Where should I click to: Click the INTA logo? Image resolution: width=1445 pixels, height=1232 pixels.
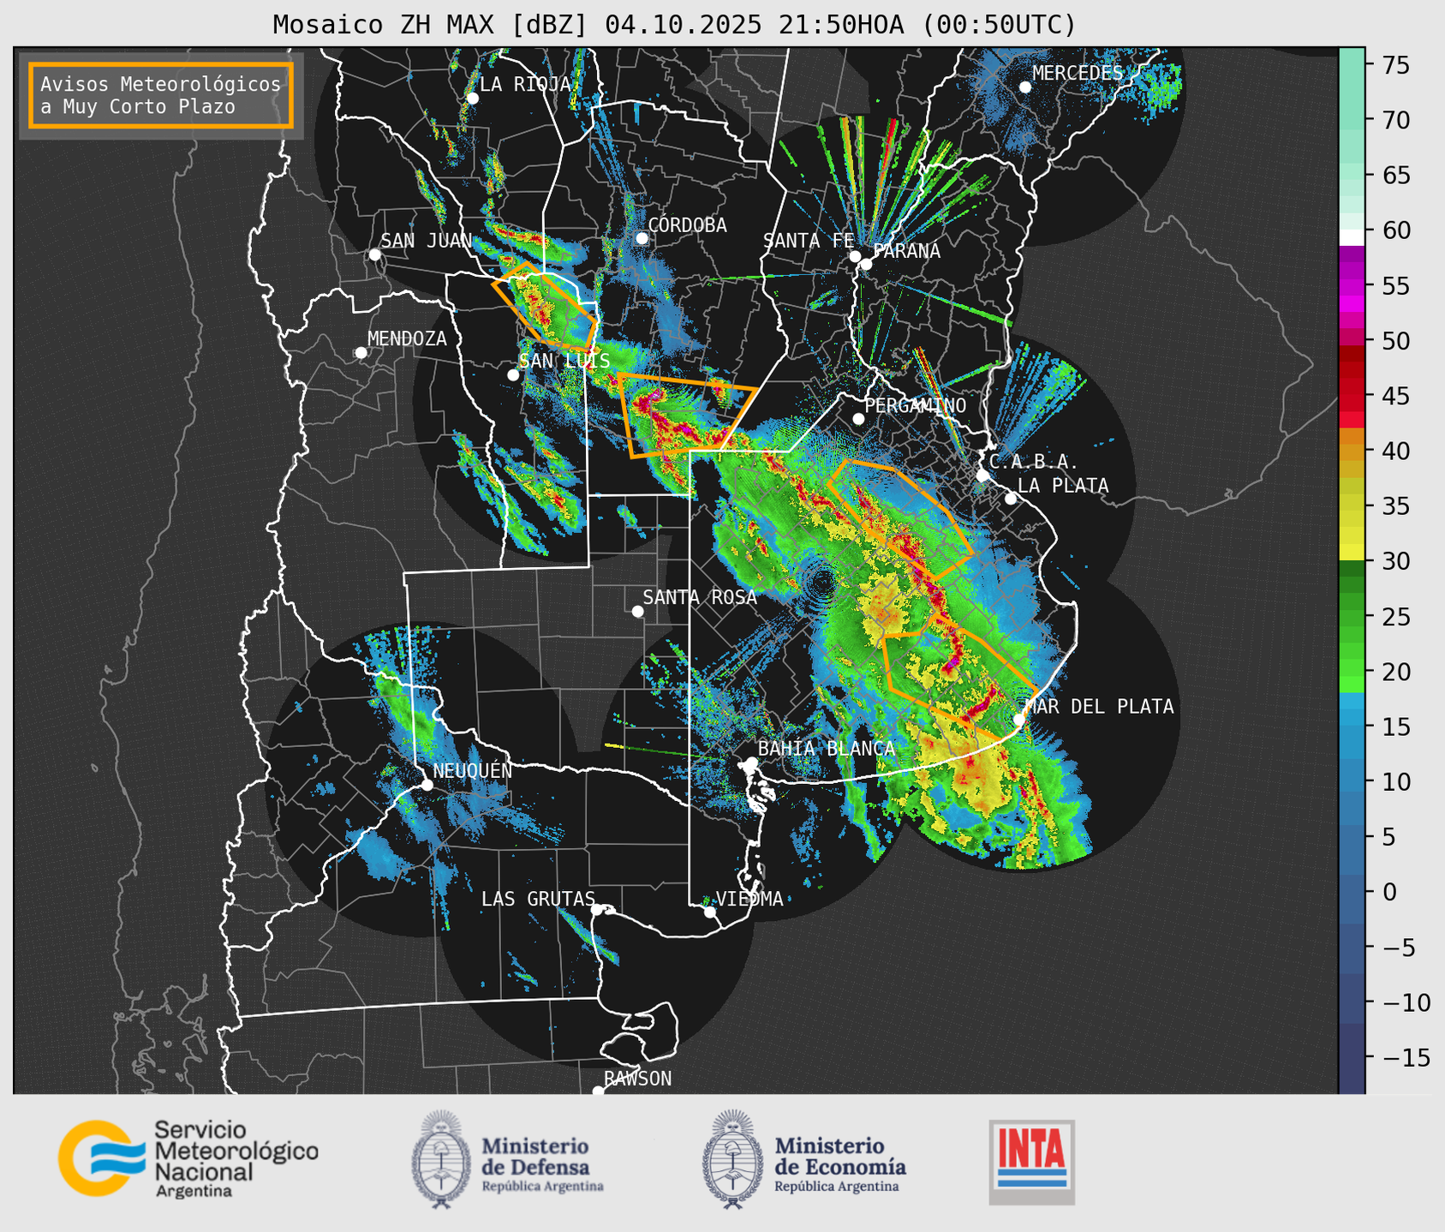[x=1032, y=1162]
